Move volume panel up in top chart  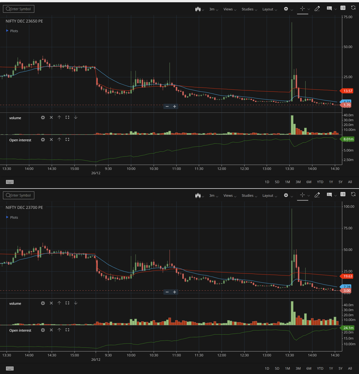(x=59, y=117)
